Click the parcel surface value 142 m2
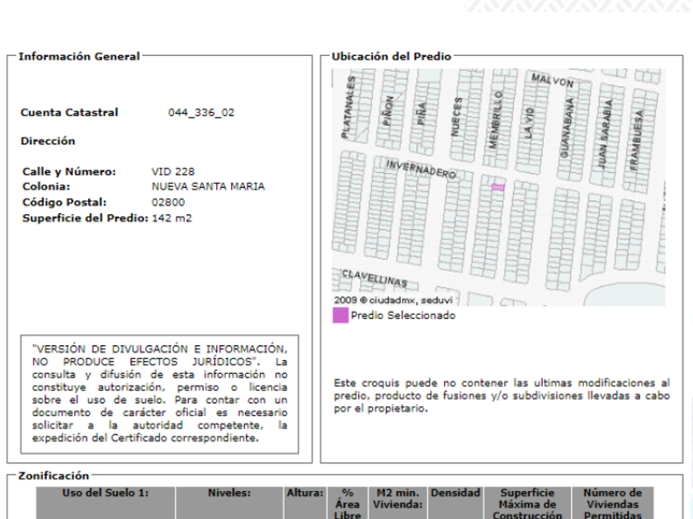693x519 pixels. pyautogui.click(x=172, y=218)
